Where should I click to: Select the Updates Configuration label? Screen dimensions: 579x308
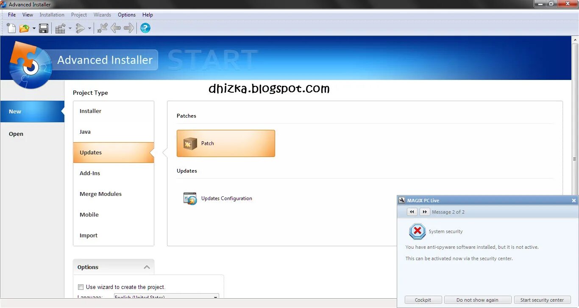[227, 198]
